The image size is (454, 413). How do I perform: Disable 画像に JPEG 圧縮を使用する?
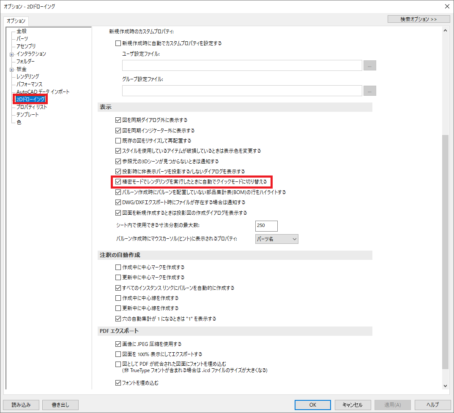[x=119, y=344]
